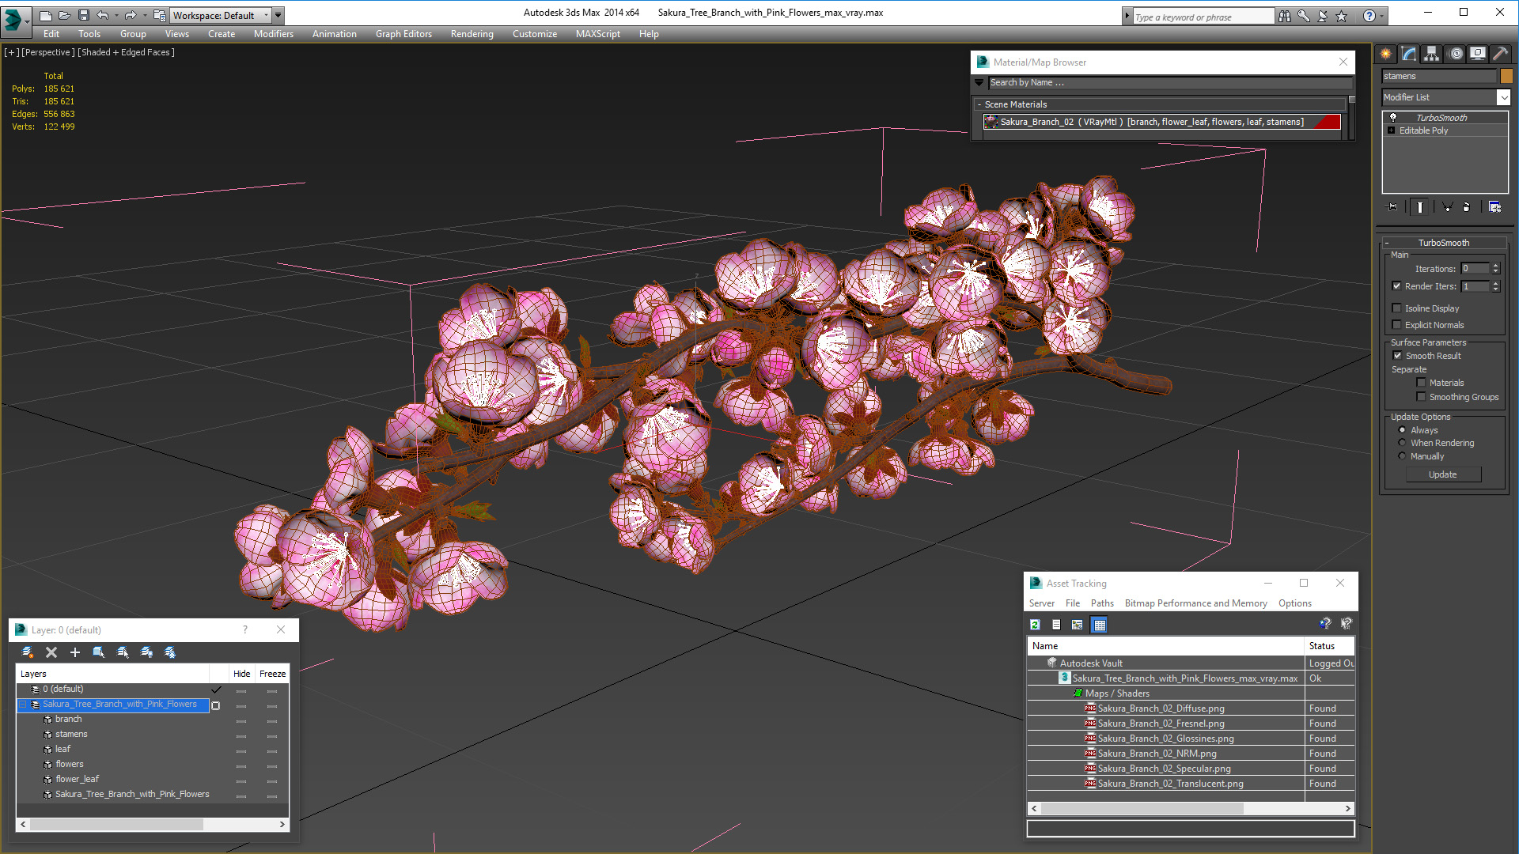This screenshot has width=1519, height=854.
Task: Click Delete layer X icon
Action: point(51,652)
